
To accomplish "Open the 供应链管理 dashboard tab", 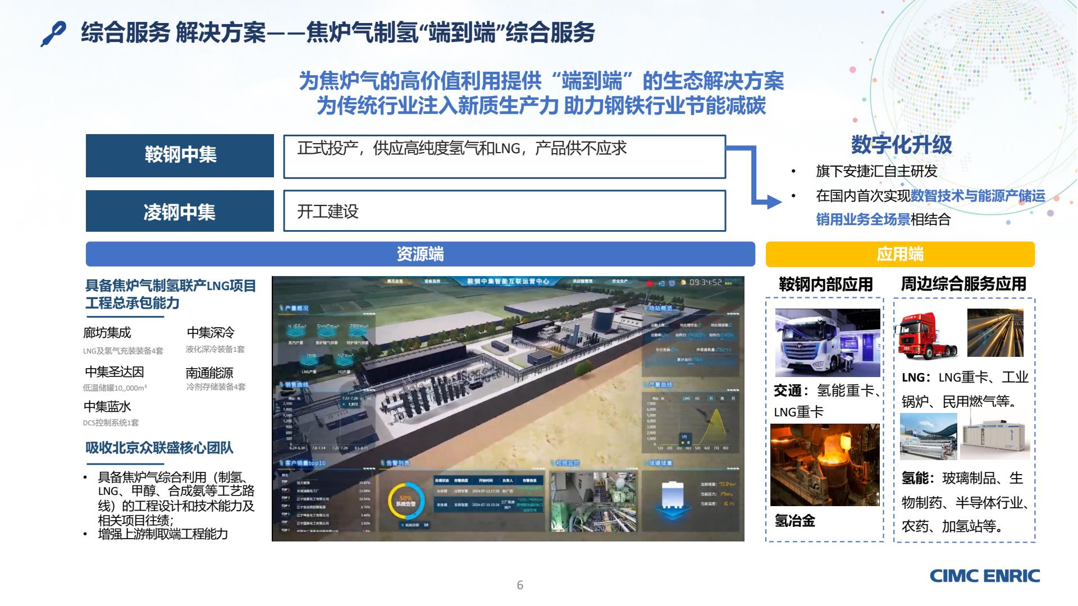I will (583, 281).
